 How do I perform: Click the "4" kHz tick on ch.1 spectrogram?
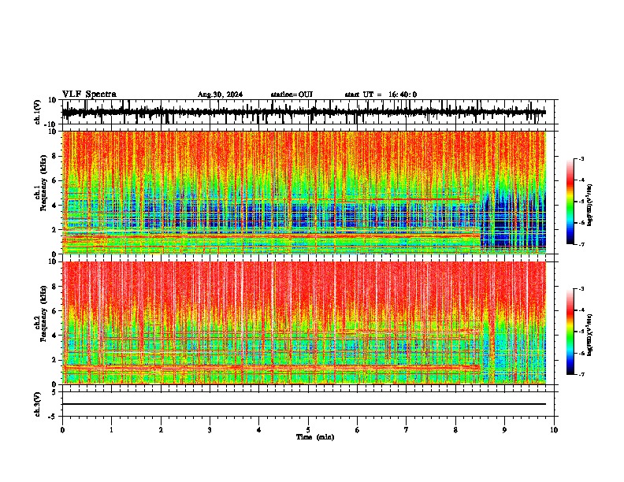point(54,206)
